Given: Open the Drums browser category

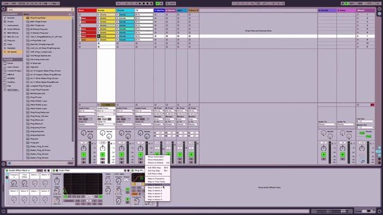Looking at the screenshot, I should (11, 21).
